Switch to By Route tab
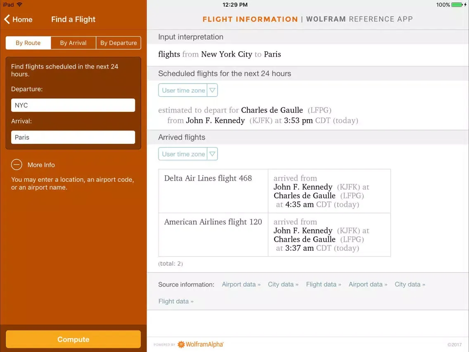 (28, 43)
